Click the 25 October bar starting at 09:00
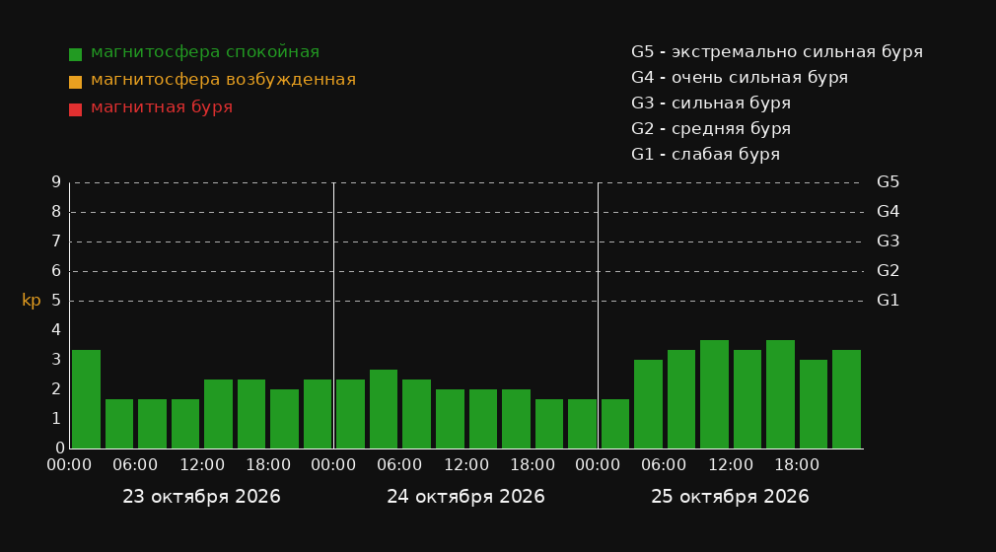Image resolution: width=996 pixels, height=552 pixels. pyautogui.click(x=714, y=394)
